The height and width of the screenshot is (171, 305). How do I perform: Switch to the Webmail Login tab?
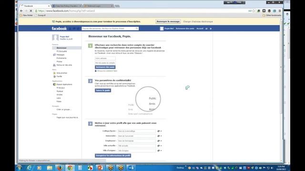(98, 6)
